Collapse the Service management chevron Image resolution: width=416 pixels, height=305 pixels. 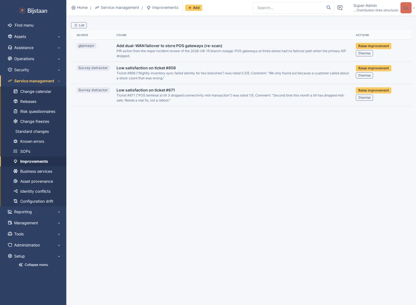59,81
